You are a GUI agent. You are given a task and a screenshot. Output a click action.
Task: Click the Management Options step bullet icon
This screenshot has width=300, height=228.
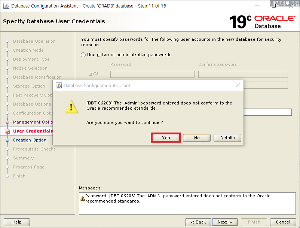pyautogui.click(x=7, y=122)
